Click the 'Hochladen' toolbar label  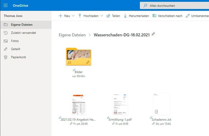click(x=91, y=16)
